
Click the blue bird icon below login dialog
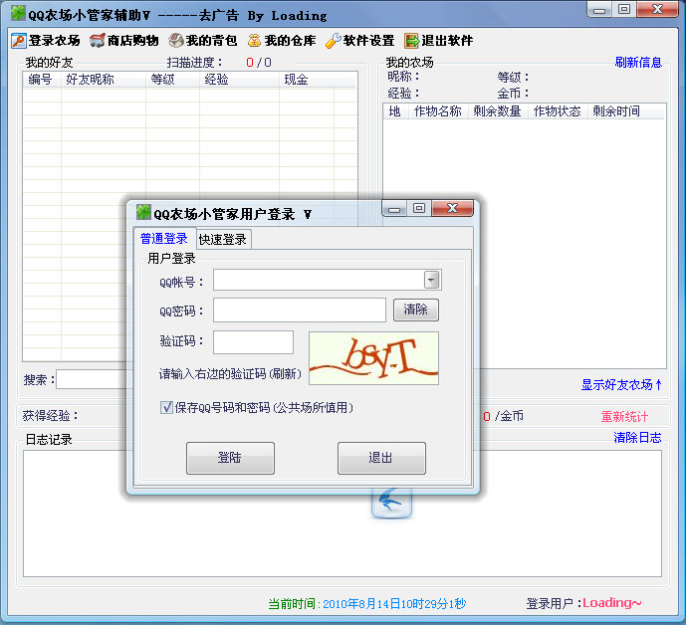pos(391,503)
